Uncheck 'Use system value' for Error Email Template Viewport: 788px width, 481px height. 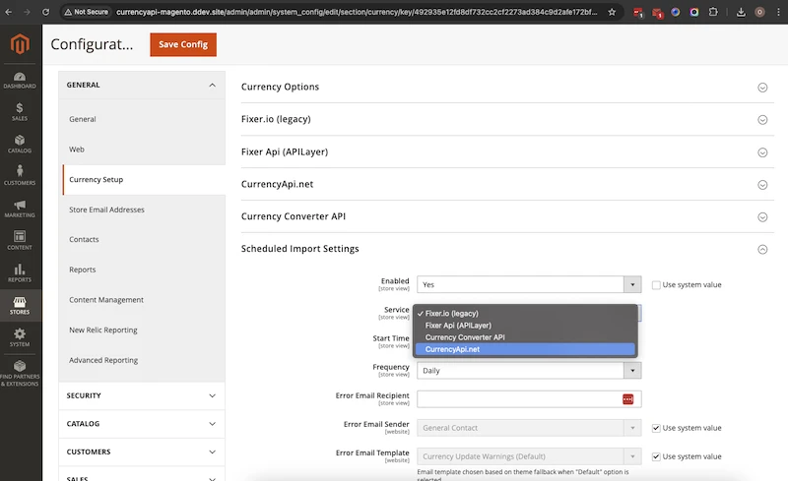click(x=656, y=456)
